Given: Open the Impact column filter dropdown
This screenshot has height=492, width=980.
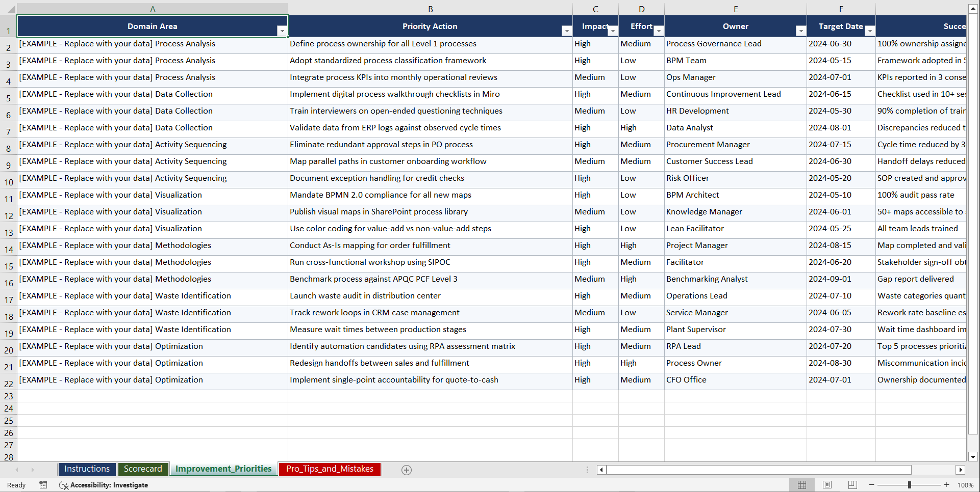Looking at the screenshot, I should 612,31.
